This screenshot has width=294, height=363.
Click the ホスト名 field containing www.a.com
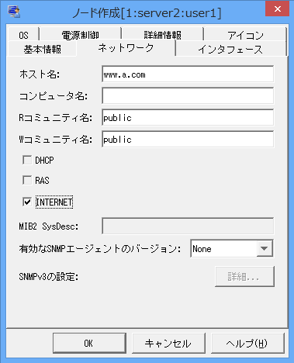click(188, 74)
